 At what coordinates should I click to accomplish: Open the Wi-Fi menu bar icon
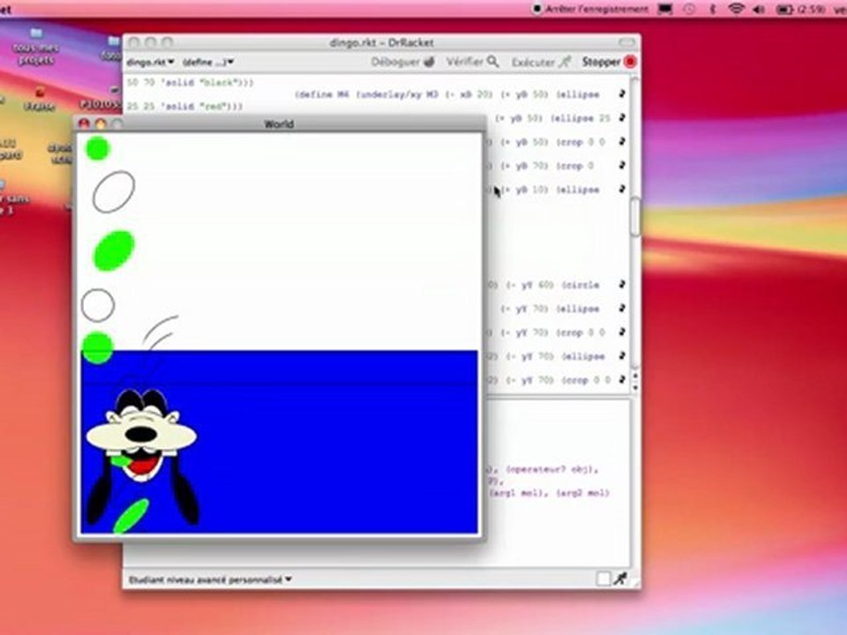pyautogui.click(x=736, y=9)
